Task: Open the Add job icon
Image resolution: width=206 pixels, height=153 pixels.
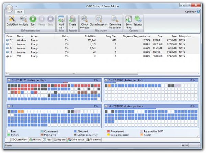Action: pyautogui.click(x=61, y=19)
